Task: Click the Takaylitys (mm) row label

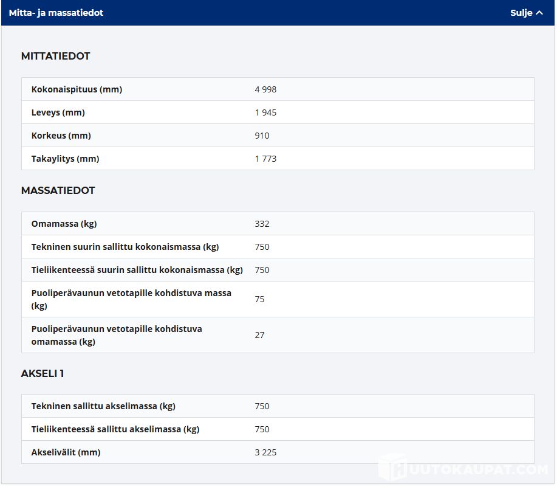Action: tap(65, 159)
